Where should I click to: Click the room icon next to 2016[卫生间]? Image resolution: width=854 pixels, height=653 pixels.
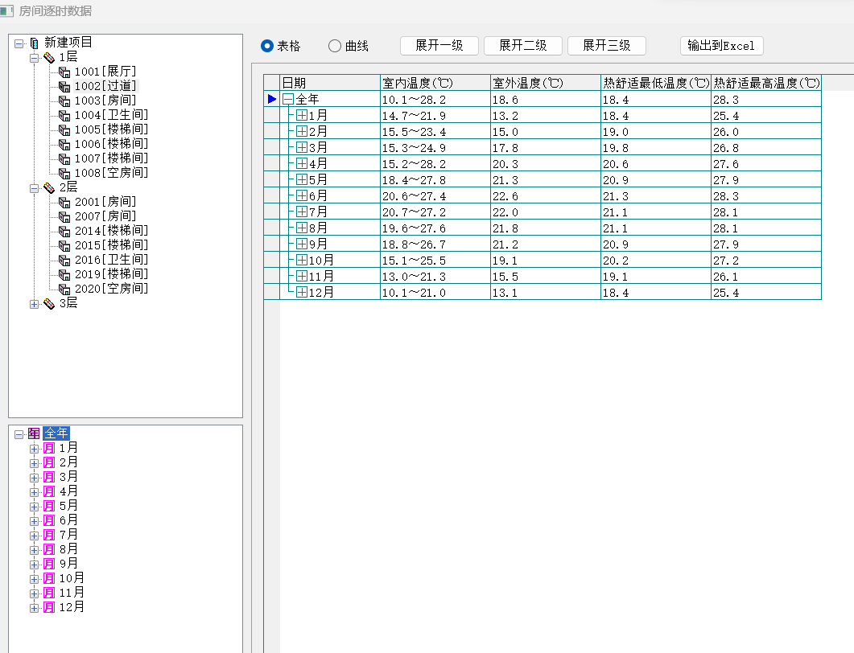tap(64, 260)
